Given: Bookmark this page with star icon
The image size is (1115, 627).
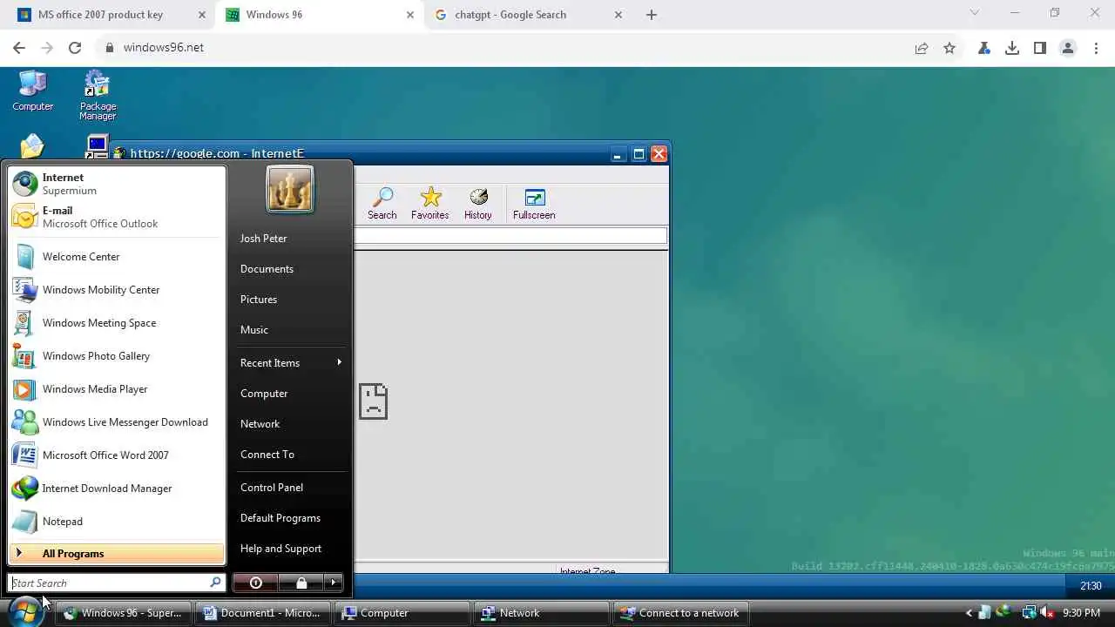Looking at the screenshot, I should 949,48.
